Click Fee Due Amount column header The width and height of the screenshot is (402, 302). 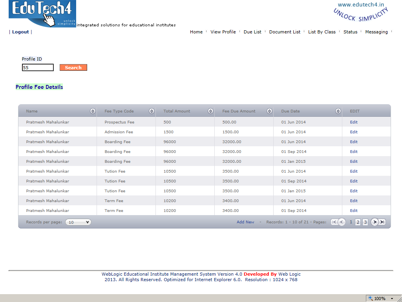pos(239,111)
